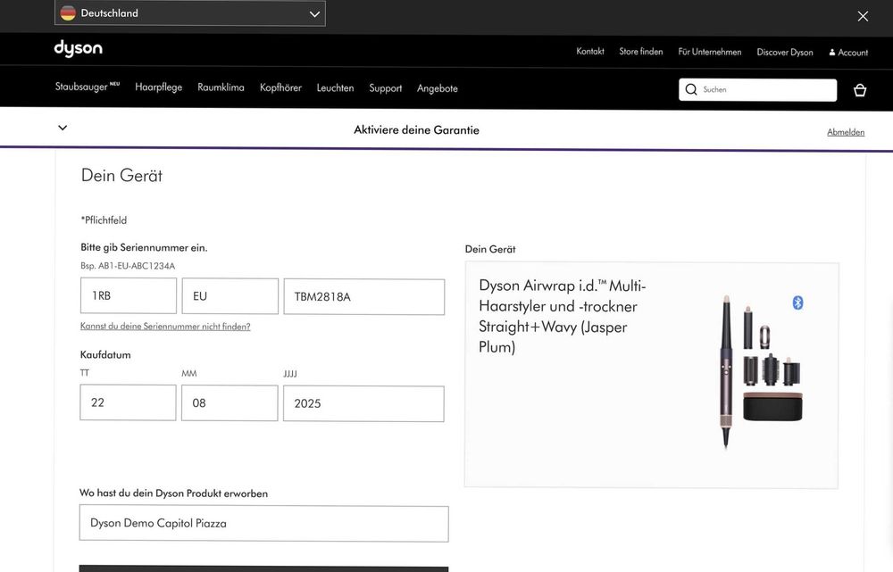Click the 'Kaufdatum' label

tap(105, 354)
